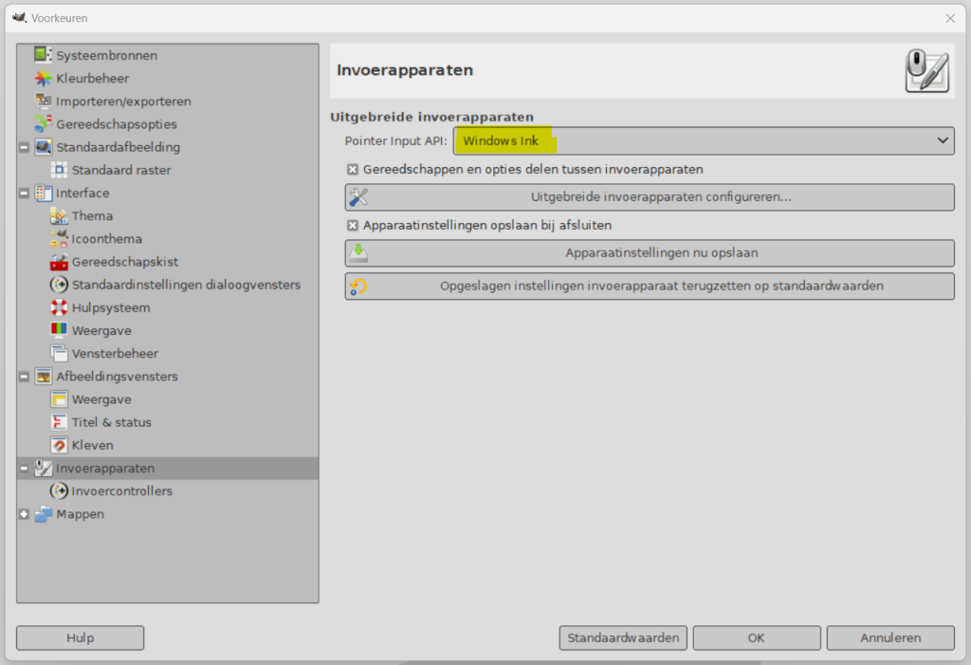
Task: Click the Gereedschapskist toolbox icon
Action: (58, 262)
